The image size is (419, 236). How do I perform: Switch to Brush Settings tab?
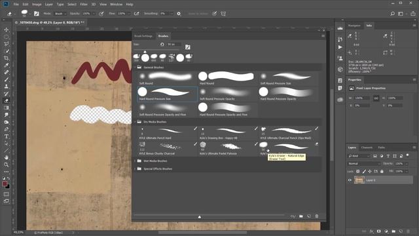click(143, 36)
